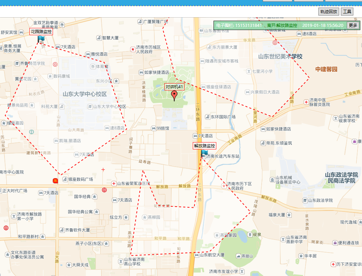Image resolution: width=362 pixels, height=276 pixels.
Task: Click the McDonald's icon near 银座数码广场
Action: click(x=55, y=180)
